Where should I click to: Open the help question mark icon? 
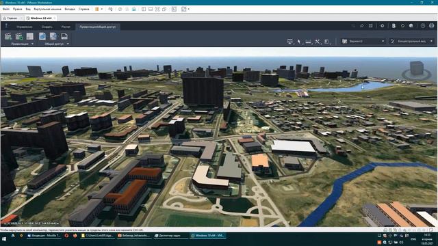pos(423,26)
